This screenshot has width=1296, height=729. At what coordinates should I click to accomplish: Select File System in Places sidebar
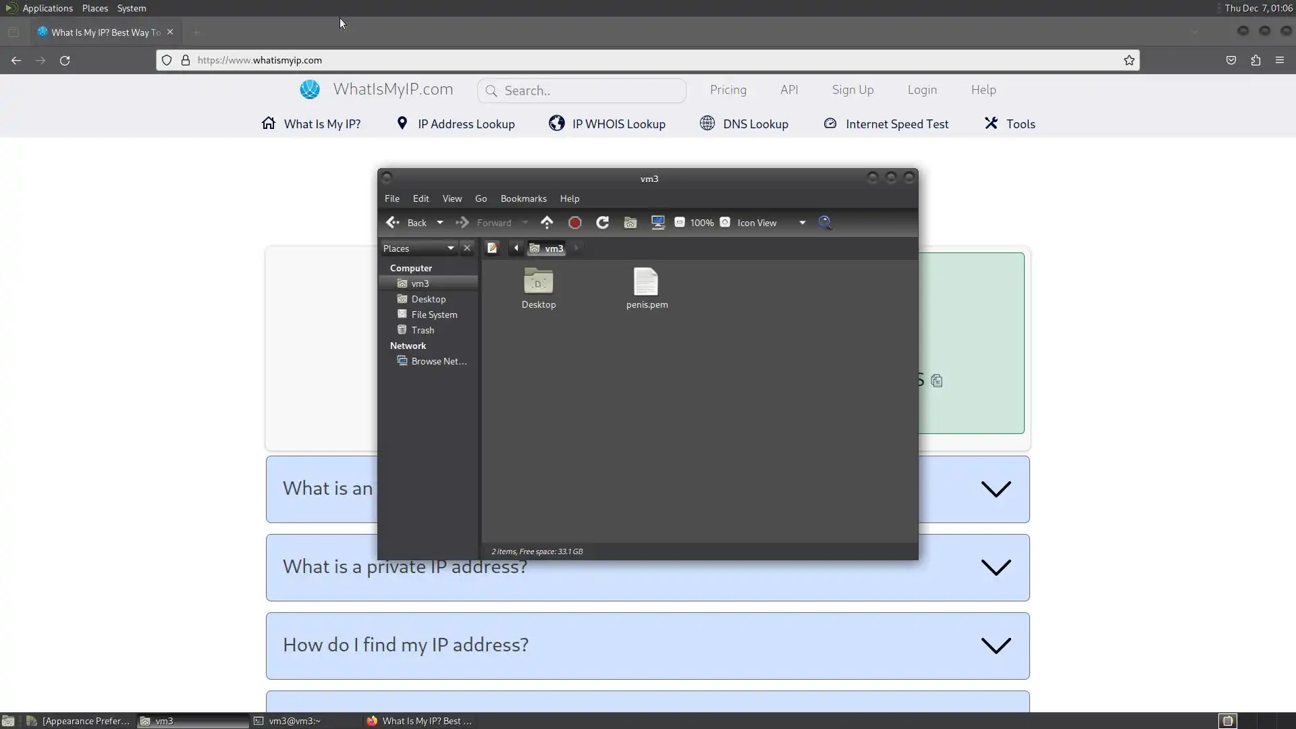click(434, 315)
